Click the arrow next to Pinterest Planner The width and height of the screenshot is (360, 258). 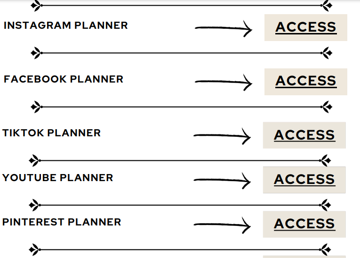[222, 225]
